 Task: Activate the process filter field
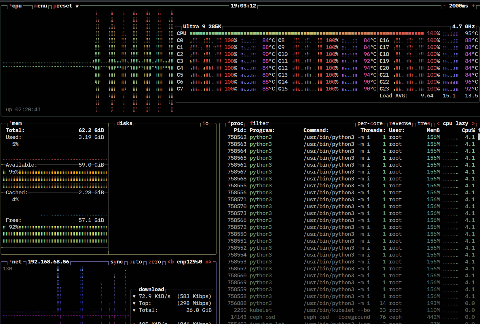[259, 123]
